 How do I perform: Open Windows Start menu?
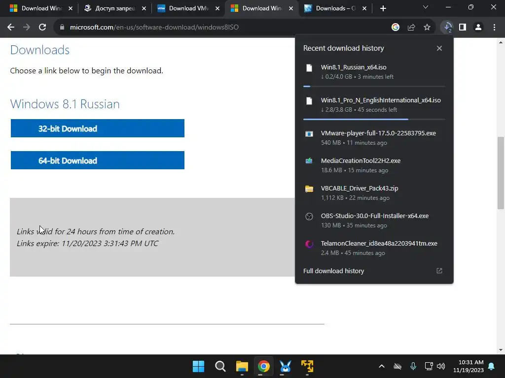coord(198,366)
